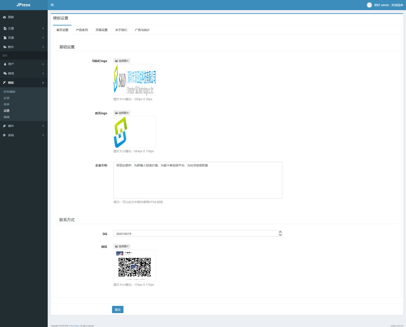Click 选择图片 button for 导航栏logo
Viewport: 406px width, 327px height.
coord(122,61)
